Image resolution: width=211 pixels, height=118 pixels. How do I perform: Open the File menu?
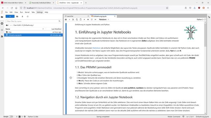(x=6, y=12)
